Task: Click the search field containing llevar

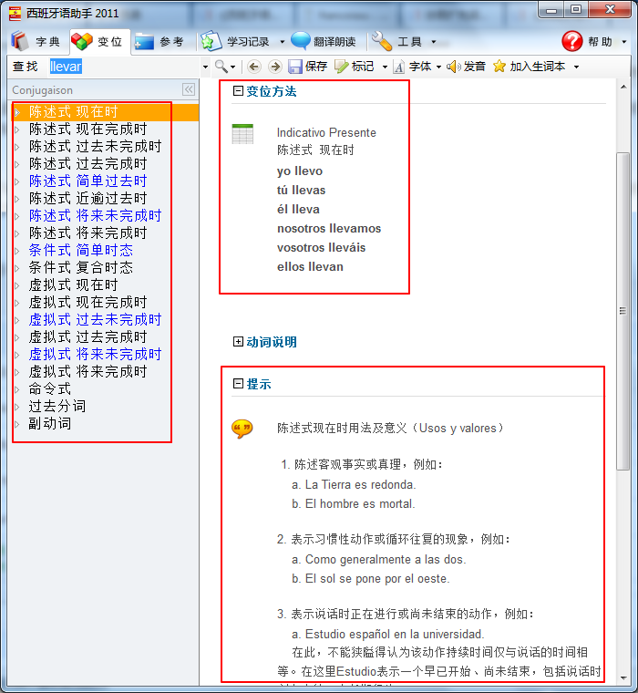Action: coord(124,67)
